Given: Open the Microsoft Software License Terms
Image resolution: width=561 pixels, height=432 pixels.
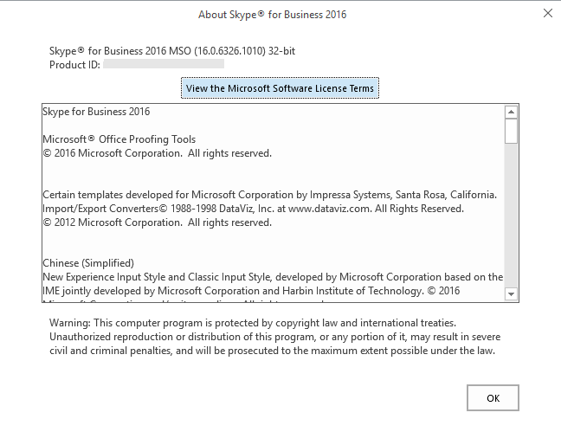Looking at the screenshot, I should [x=280, y=88].
